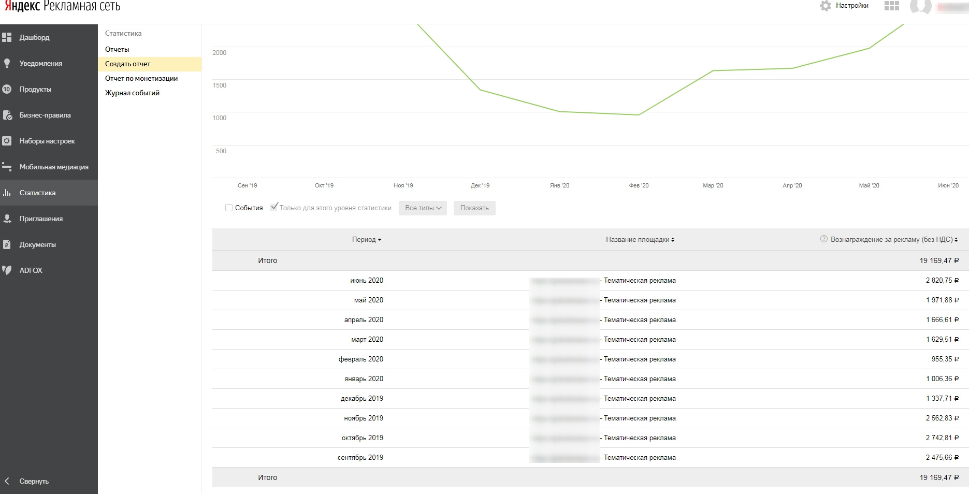Sort by 'Вознаграждение за рекламу' column
The height and width of the screenshot is (494, 969).
pyautogui.click(x=894, y=240)
